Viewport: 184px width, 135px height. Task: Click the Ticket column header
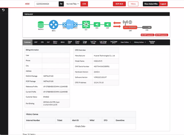click(60, 120)
